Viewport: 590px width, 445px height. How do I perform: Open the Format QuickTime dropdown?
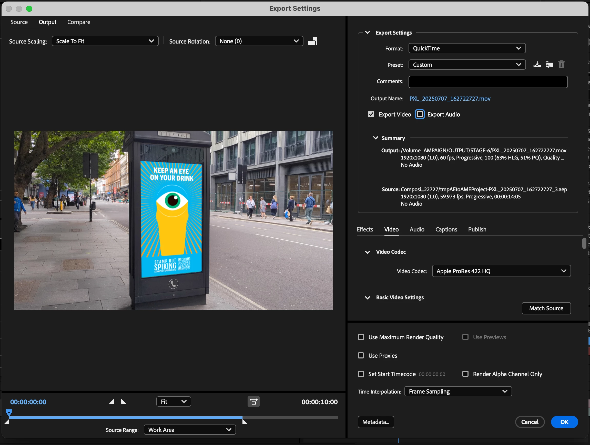[x=467, y=48]
